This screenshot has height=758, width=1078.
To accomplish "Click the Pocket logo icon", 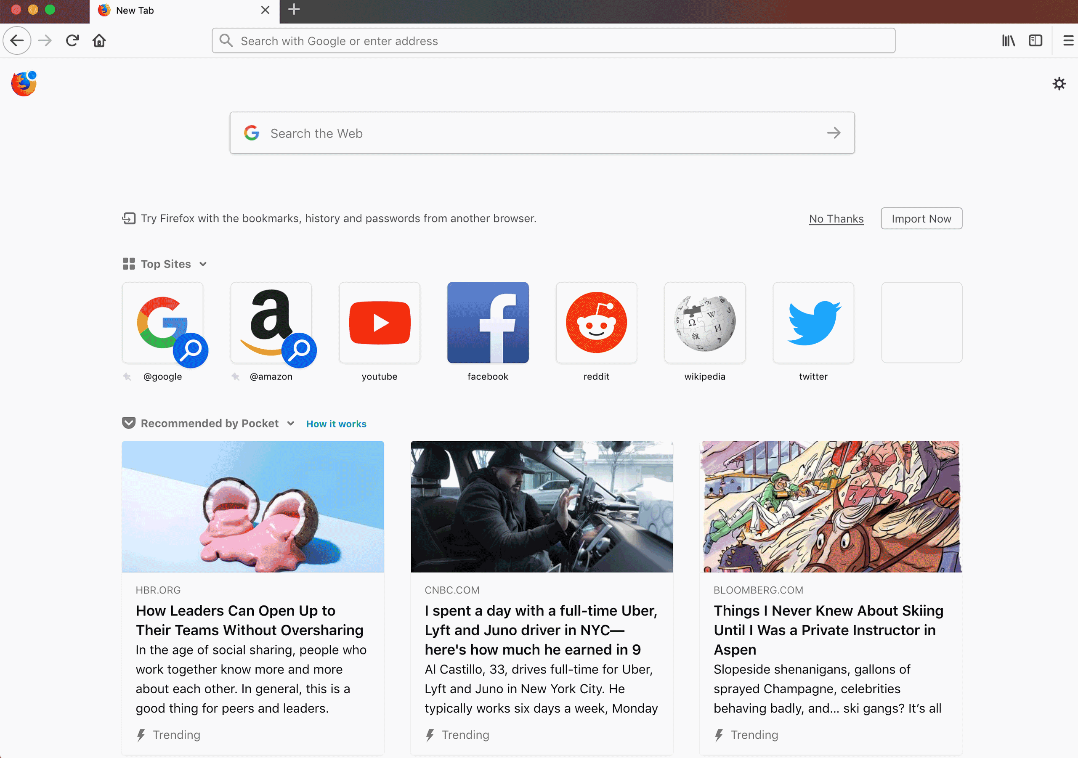I will [x=129, y=423].
